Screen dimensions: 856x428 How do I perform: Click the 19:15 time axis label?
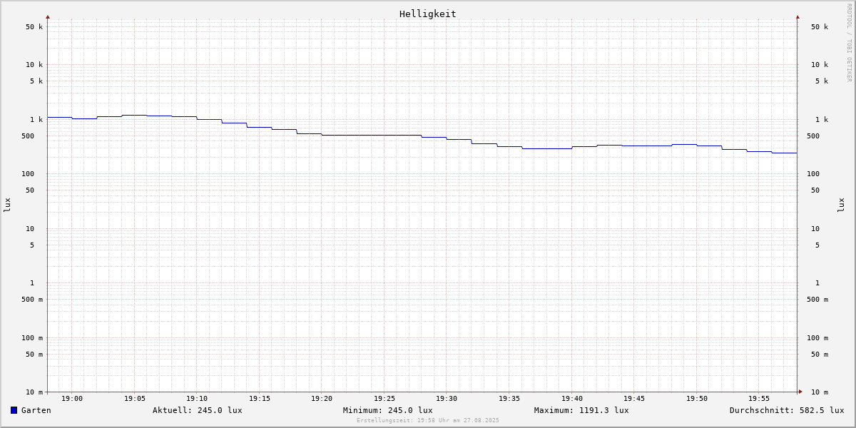260,399
